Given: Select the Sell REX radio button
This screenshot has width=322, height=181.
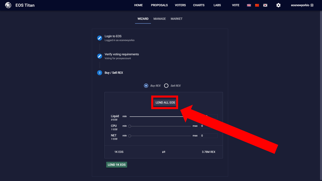Looking at the screenshot, I should pyautogui.click(x=166, y=86).
